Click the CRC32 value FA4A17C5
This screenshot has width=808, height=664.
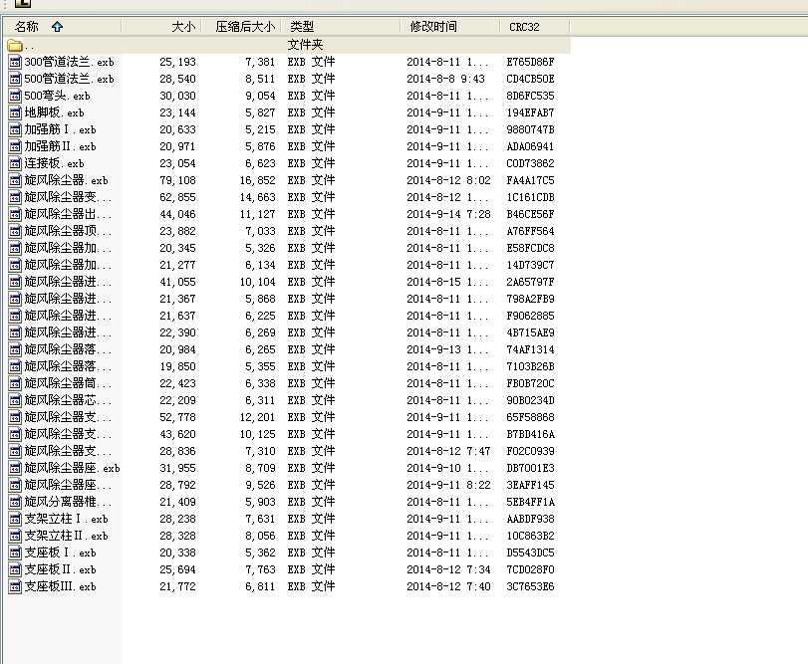(531, 180)
